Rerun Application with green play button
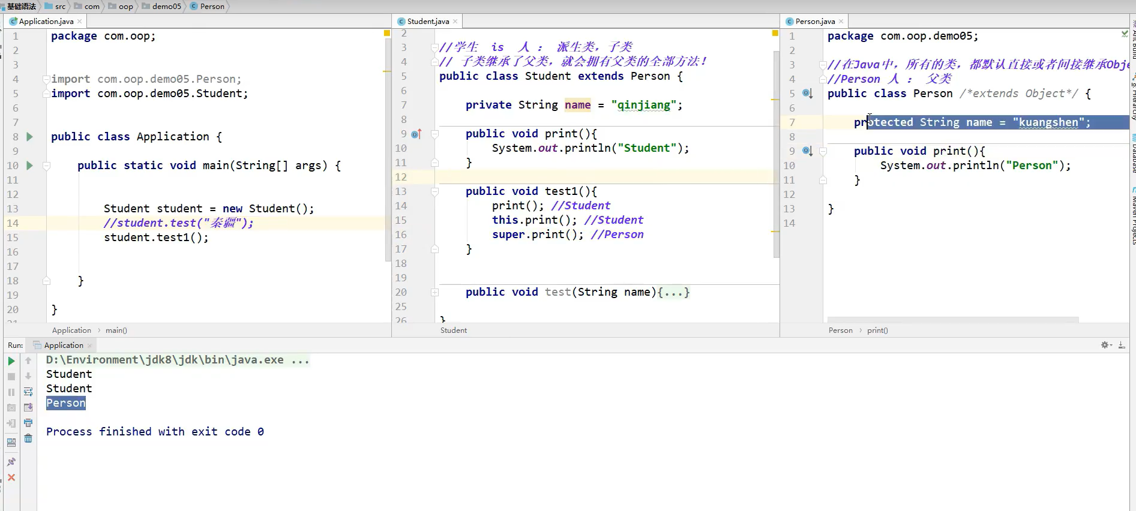 11,361
